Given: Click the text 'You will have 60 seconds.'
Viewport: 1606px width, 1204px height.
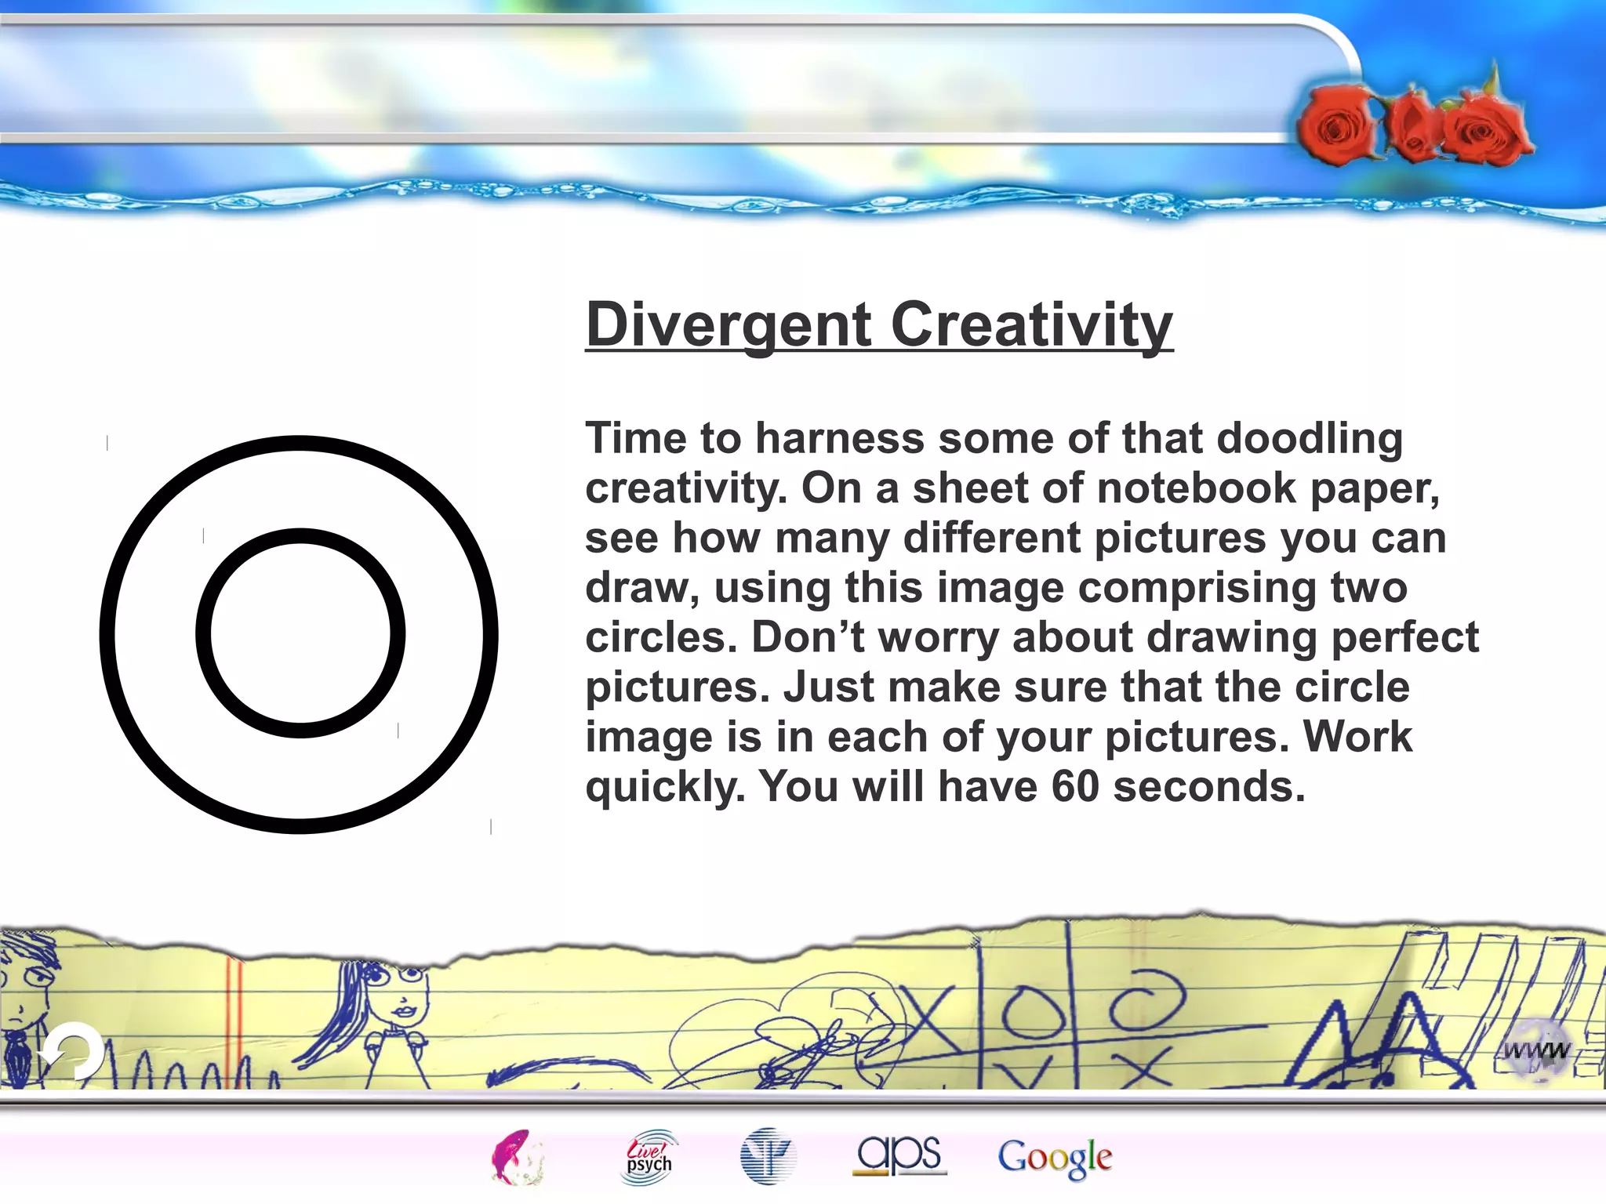Looking at the screenshot, I should point(1032,786).
